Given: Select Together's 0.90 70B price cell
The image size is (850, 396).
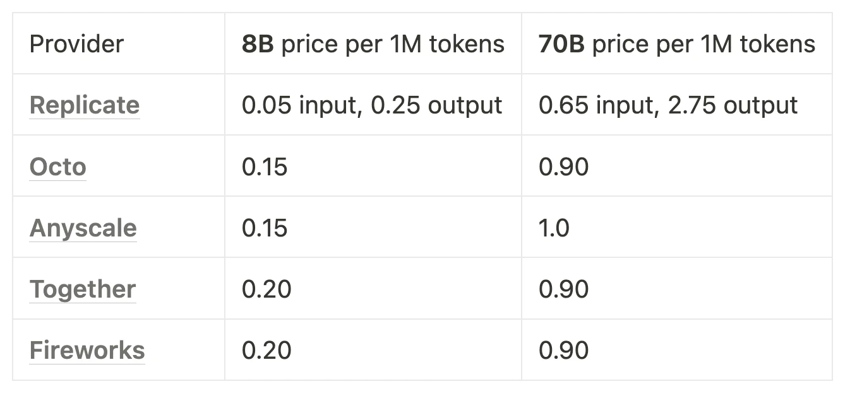Looking at the screenshot, I should click(563, 289).
